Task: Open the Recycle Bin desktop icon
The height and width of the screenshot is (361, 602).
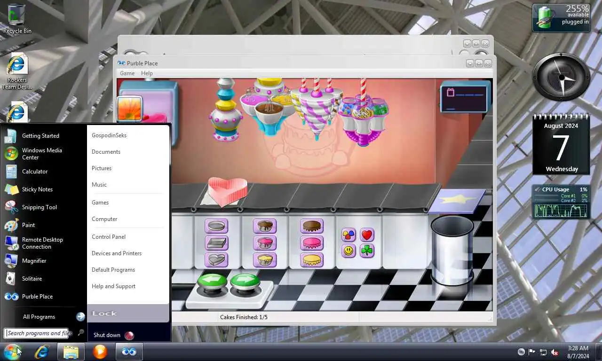Action: pos(17,19)
